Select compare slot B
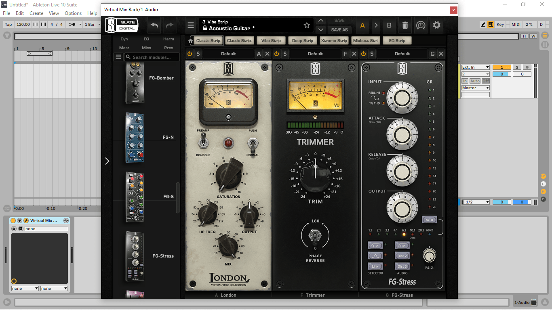This screenshot has width=552, height=310. (x=389, y=25)
